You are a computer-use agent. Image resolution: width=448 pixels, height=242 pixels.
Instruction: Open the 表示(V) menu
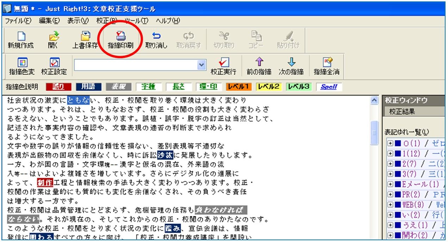click(x=78, y=21)
